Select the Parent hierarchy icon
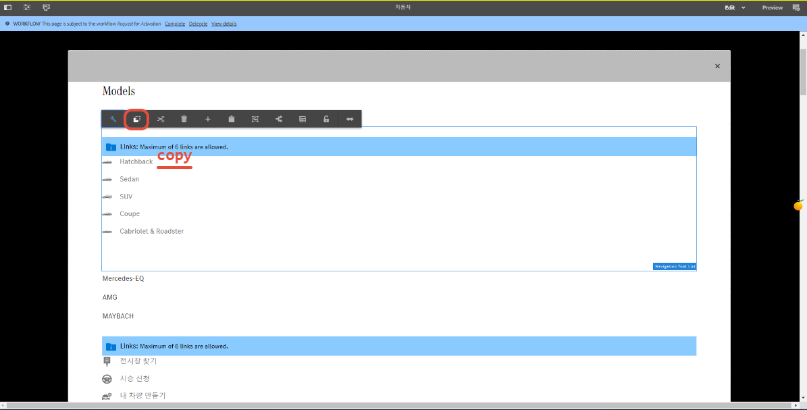Screen dimensions: 807x410 coord(279,119)
